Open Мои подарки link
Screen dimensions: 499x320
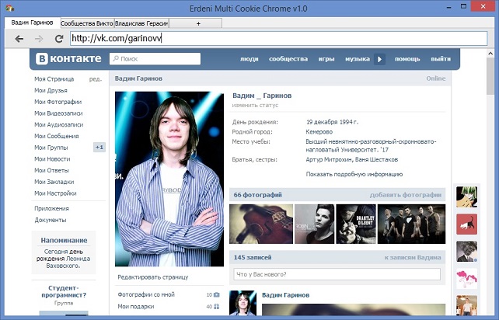[x=136, y=307]
